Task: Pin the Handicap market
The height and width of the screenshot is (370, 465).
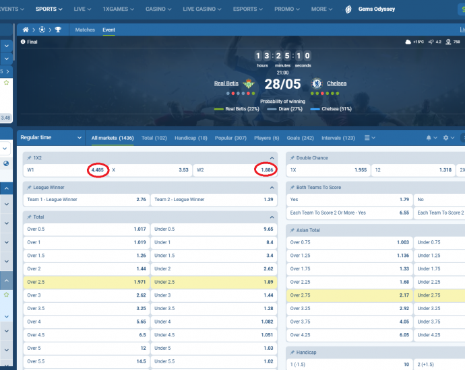Action: pyautogui.click(x=292, y=353)
